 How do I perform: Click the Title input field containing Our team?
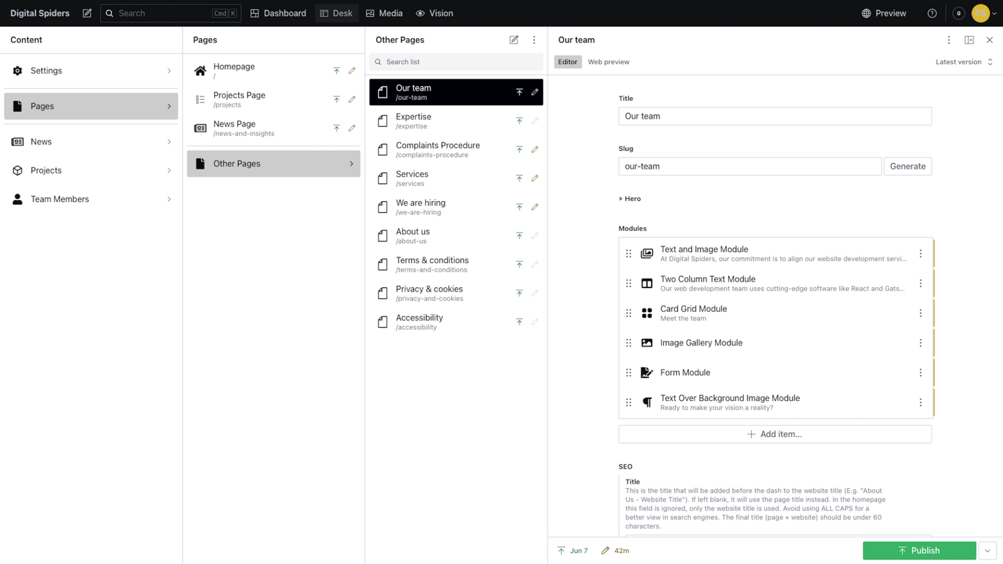(x=775, y=116)
